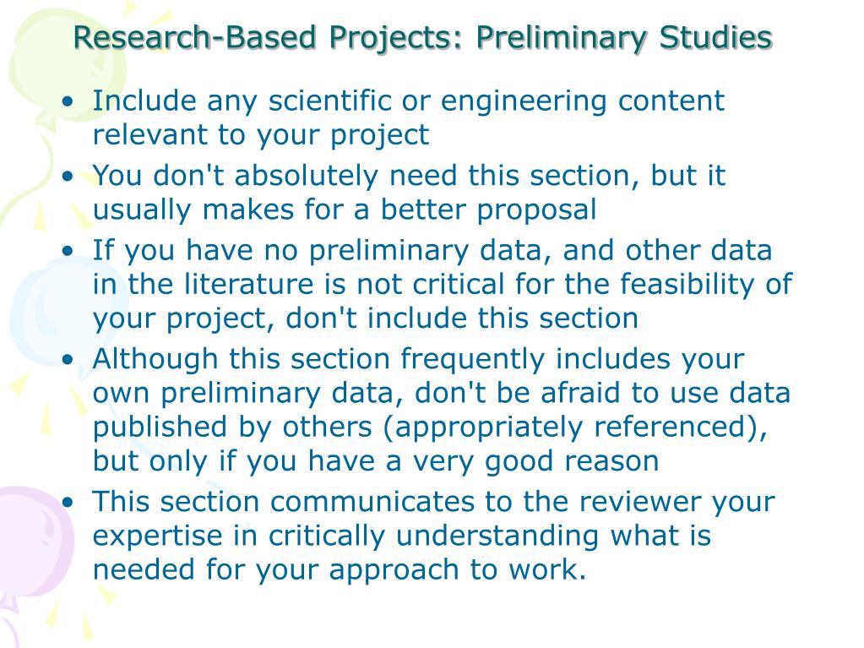Click the line 'If you have no preliminary data'

pos(323,251)
